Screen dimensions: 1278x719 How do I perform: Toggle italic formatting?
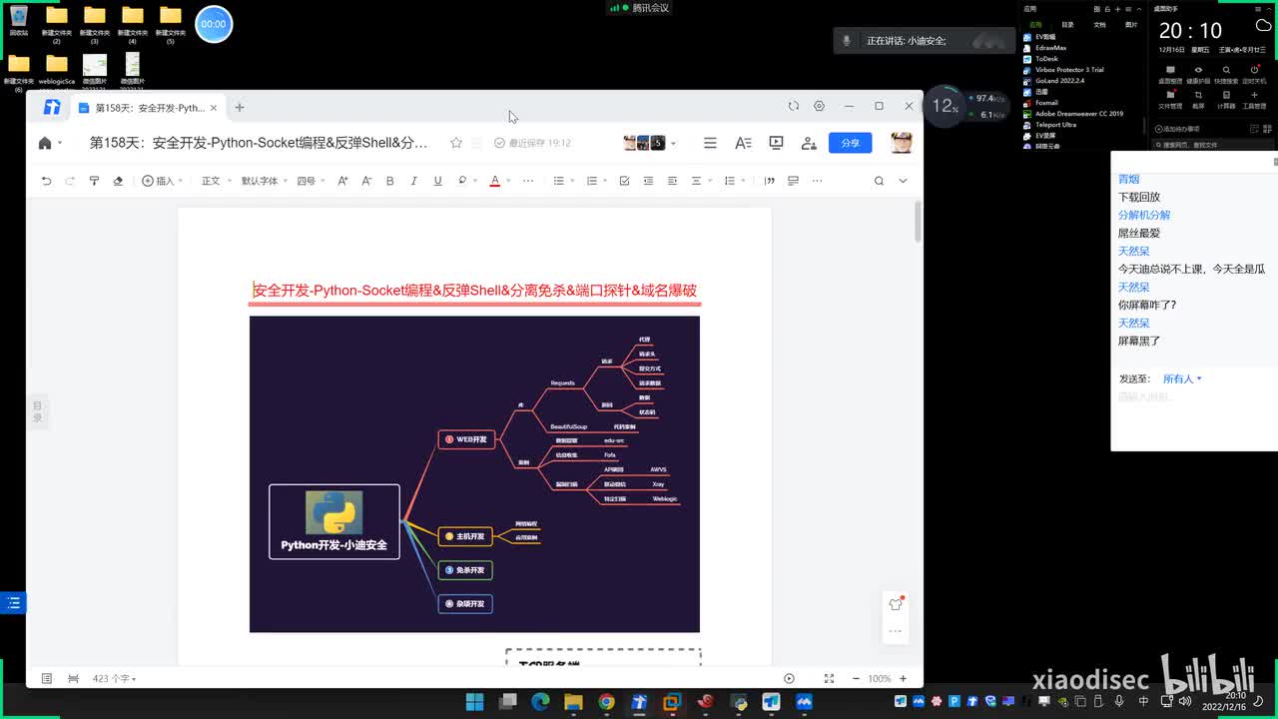point(413,181)
